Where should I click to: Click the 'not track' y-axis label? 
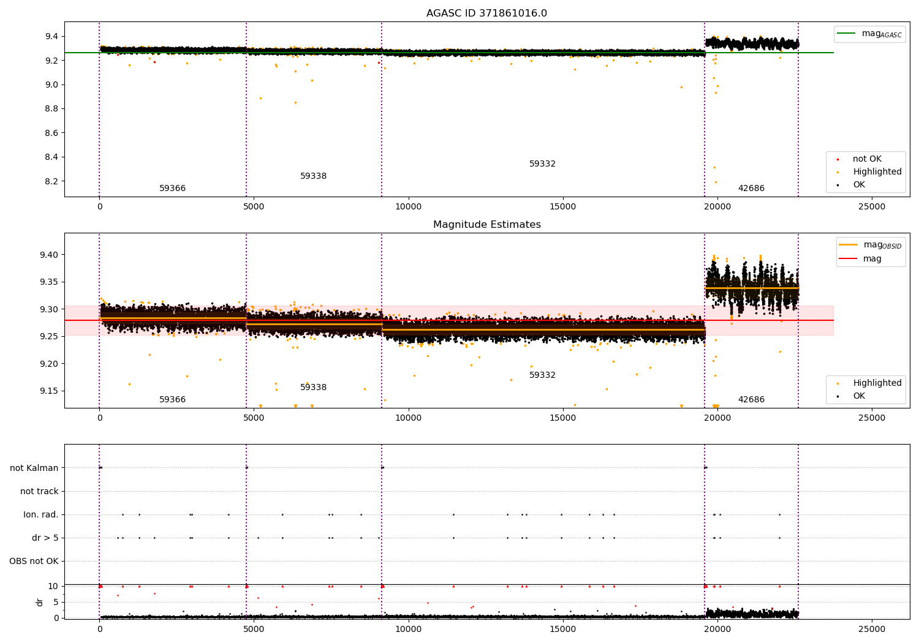coord(39,492)
